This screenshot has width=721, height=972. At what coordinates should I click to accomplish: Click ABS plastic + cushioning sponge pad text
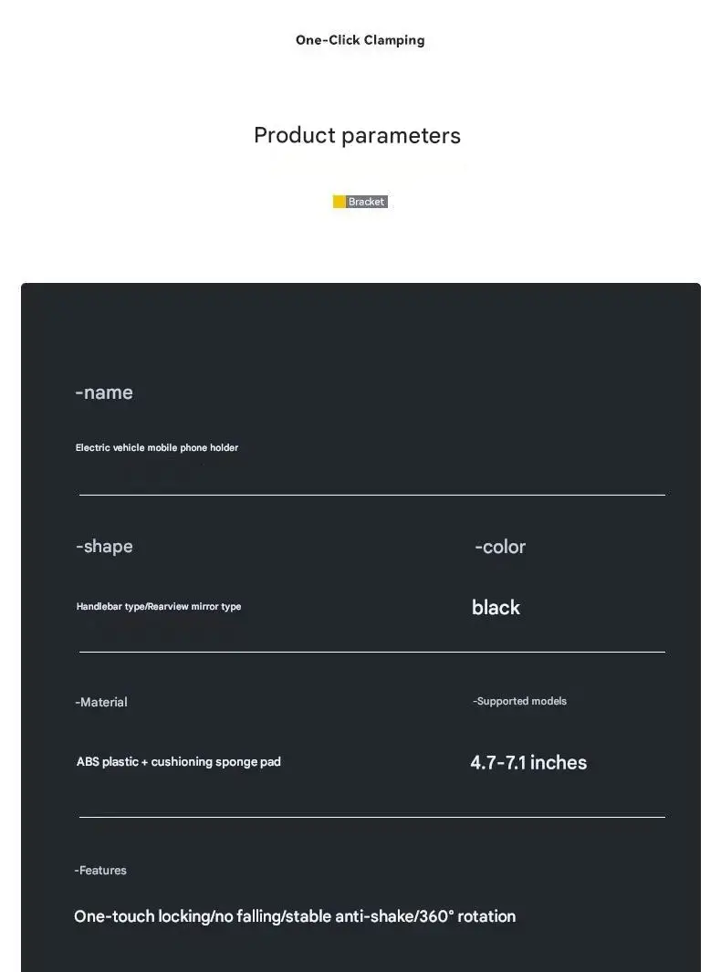pyautogui.click(x=179, y=762)
